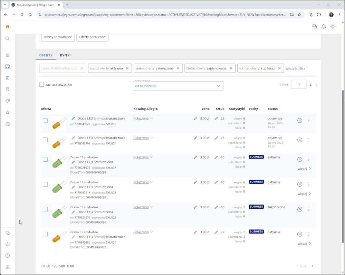Expand 'Połączono' for offer 7780043920

143,118
